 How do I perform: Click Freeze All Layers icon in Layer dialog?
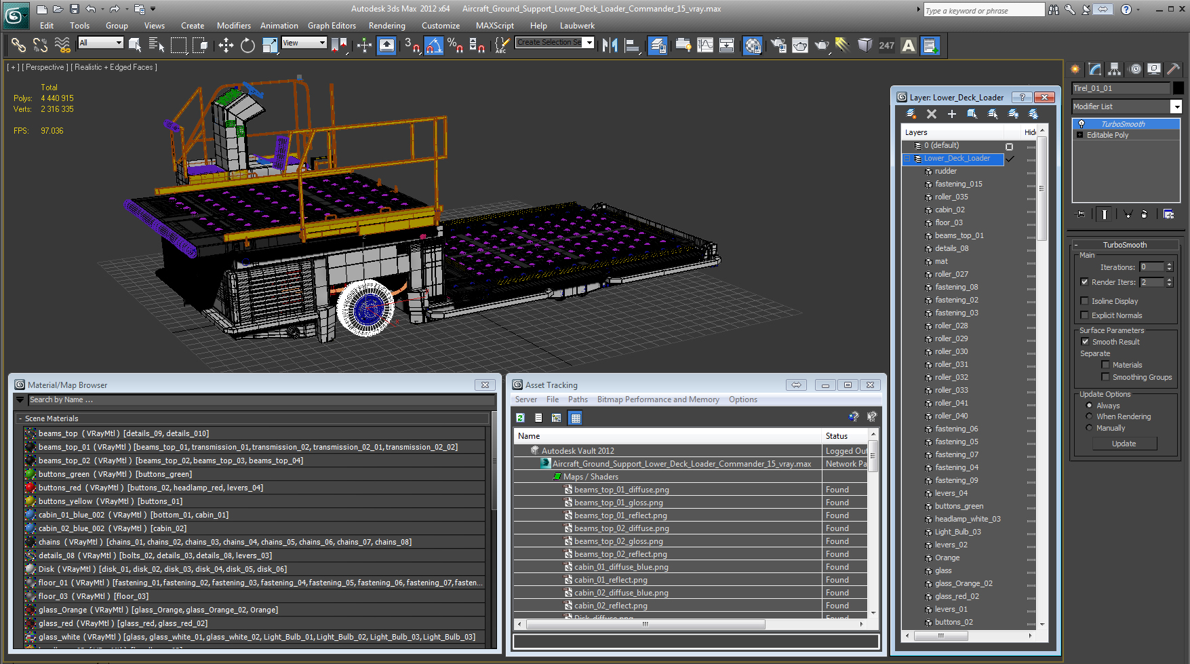tap(1033, 114)
